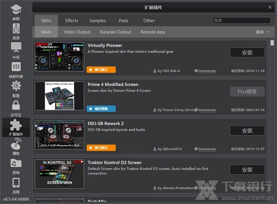
Task: Click the update date 2018-12-07
Action: pos(255,149)
